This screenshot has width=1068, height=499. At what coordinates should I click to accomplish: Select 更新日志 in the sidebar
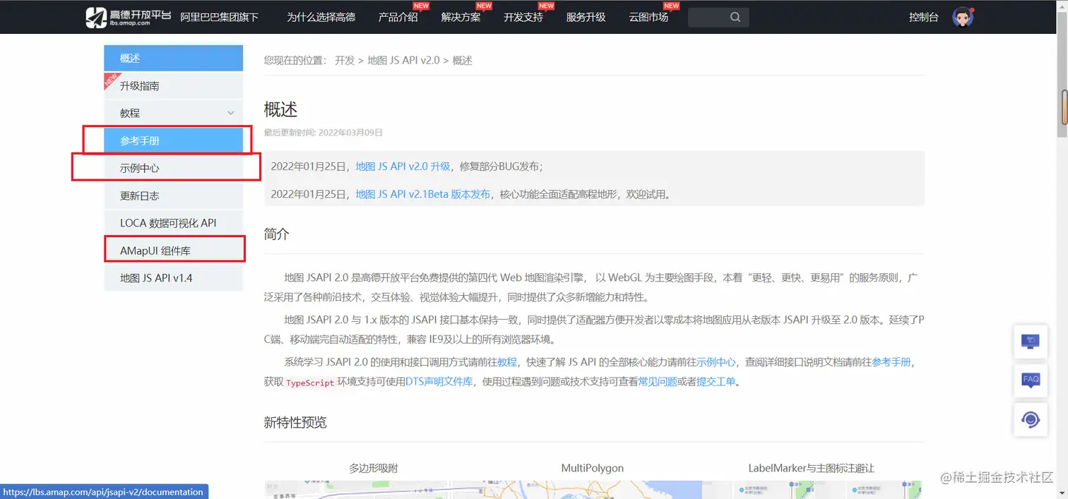pos(173,196)
